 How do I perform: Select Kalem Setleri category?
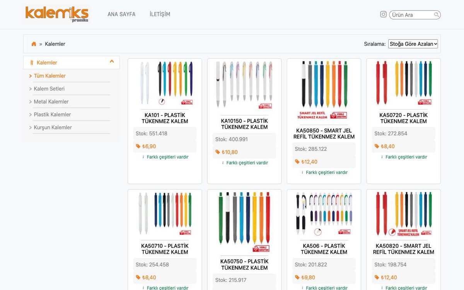pos(49,89)
